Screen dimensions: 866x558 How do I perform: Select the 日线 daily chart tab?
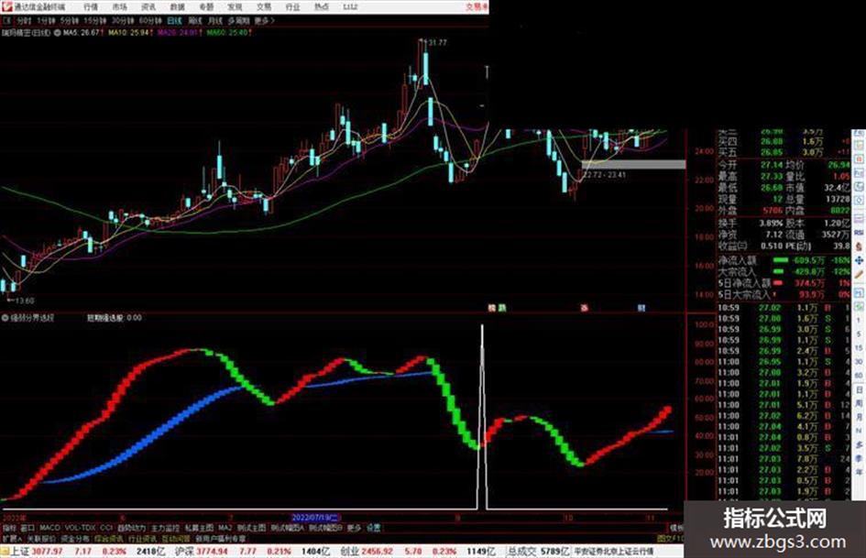(174, 20)
